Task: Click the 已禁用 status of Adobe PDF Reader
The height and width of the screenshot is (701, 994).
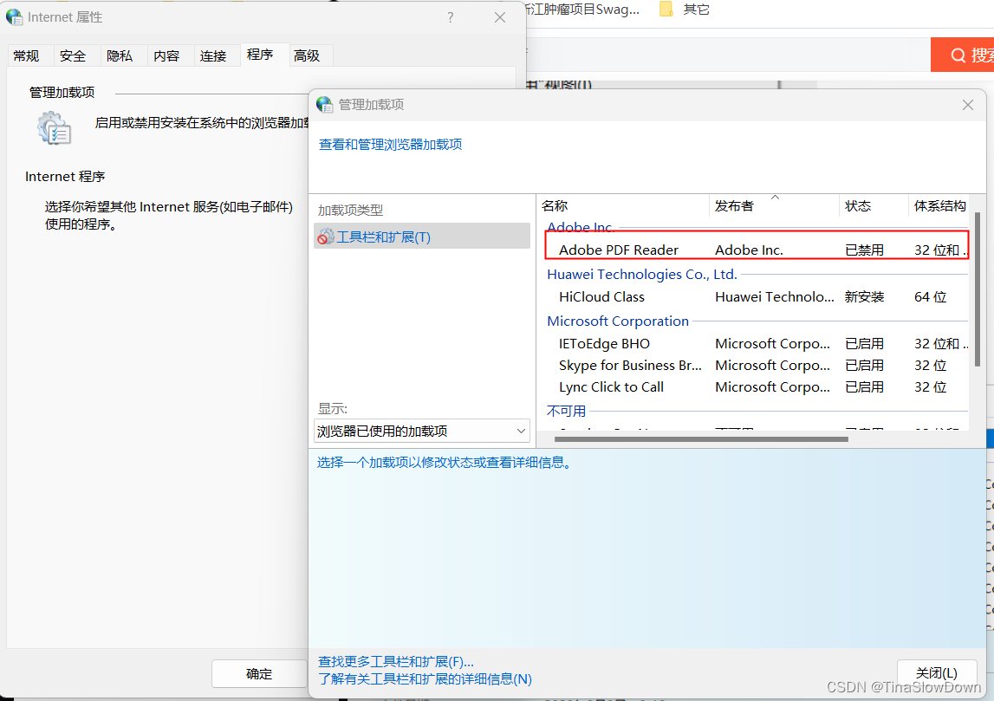Action: click(864, 250)
